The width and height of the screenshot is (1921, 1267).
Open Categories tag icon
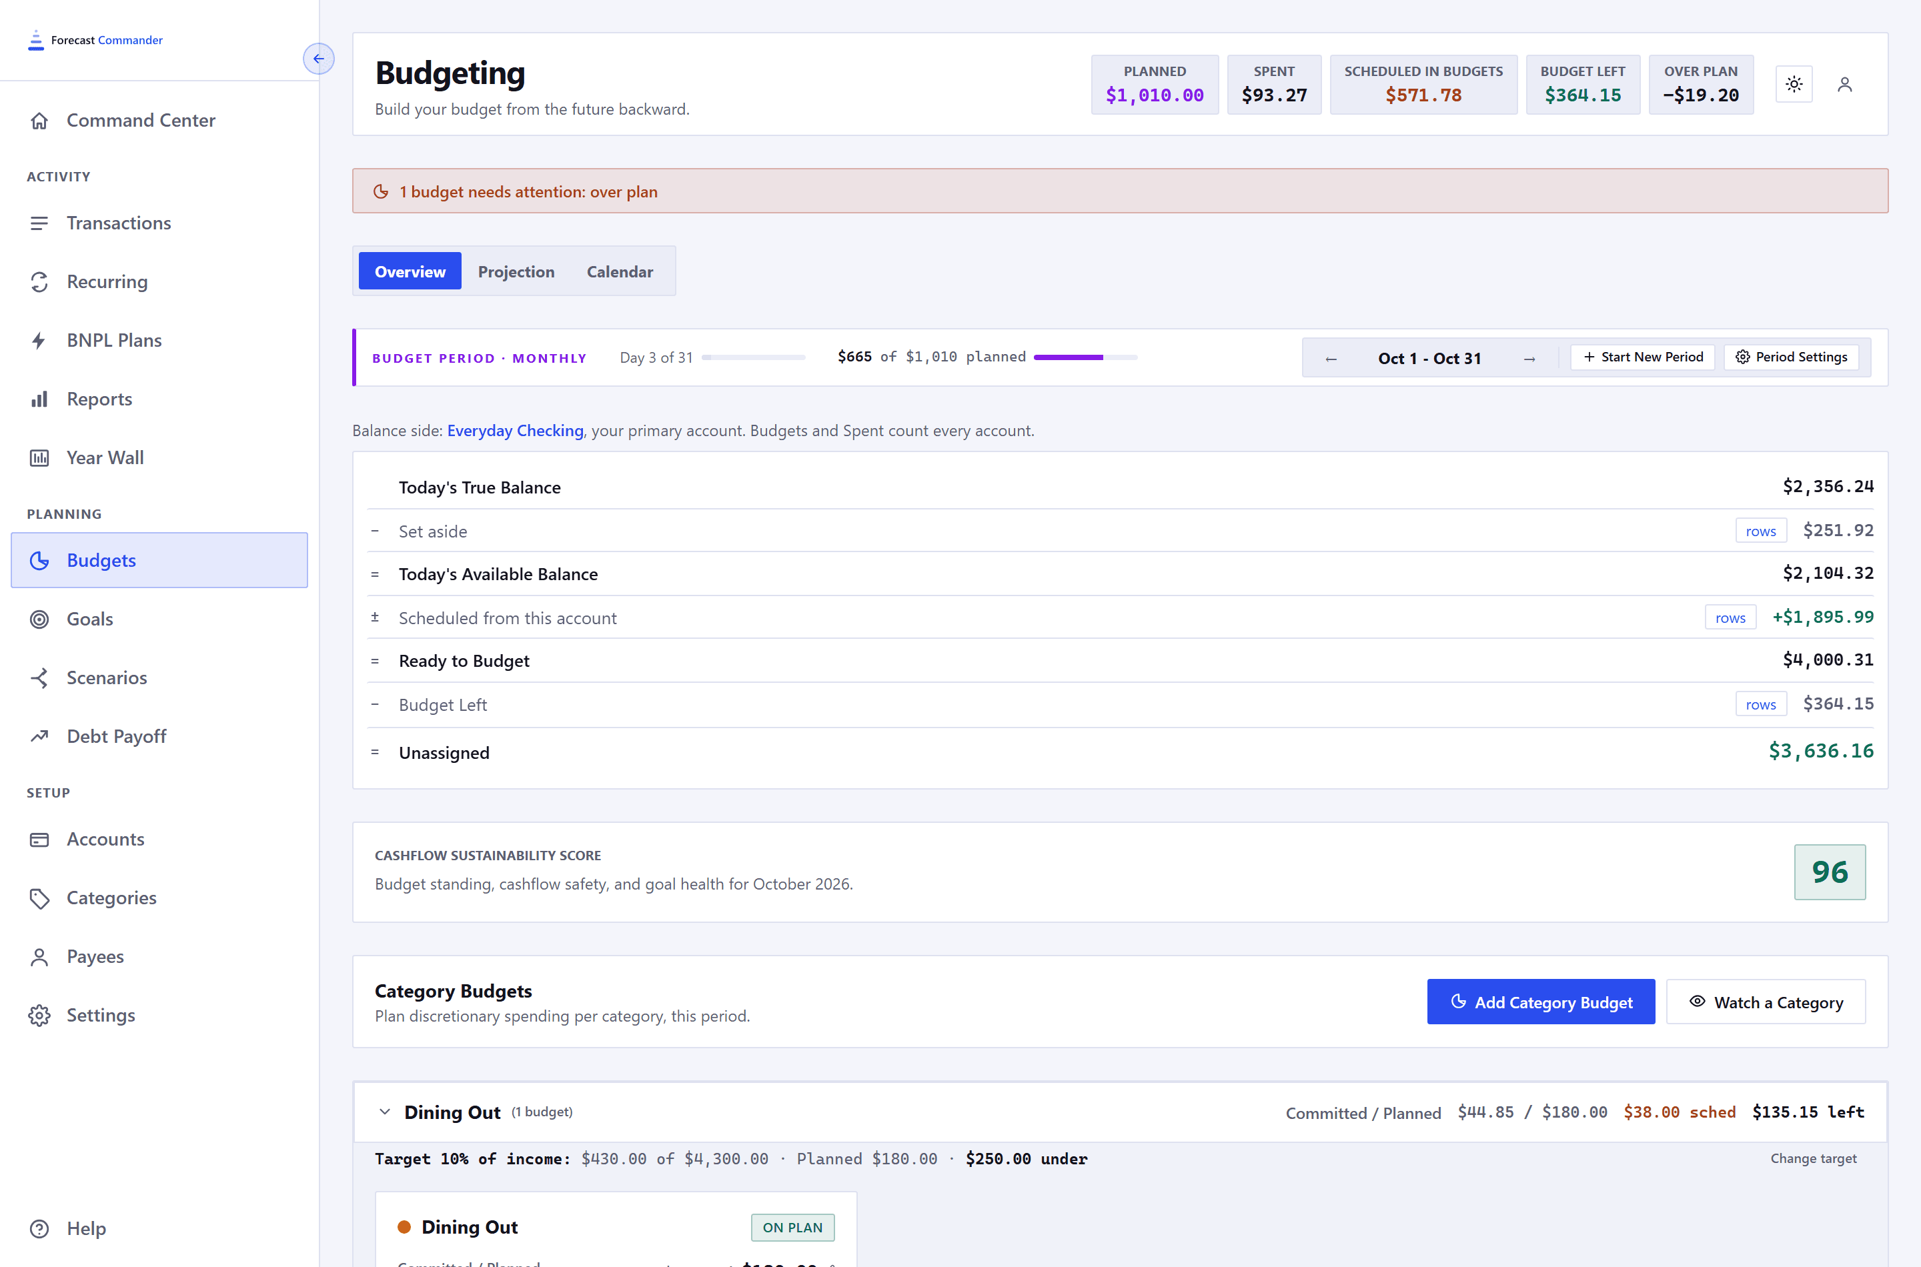point(39,898)
